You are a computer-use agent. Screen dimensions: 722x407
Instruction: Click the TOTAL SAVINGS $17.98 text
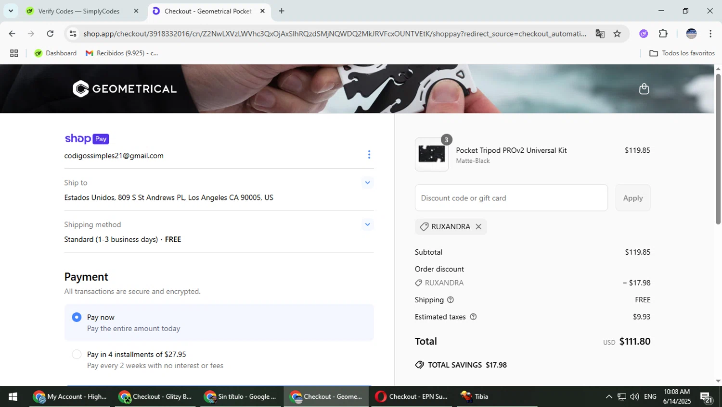pyautogui.click(x=467, y=365)
